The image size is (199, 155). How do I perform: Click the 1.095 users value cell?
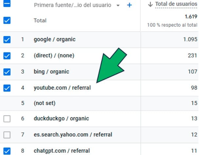[190, 40]
